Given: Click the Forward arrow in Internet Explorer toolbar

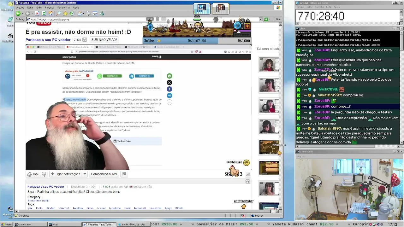Looking at the screenshot, I should click(x=27, y=14).
